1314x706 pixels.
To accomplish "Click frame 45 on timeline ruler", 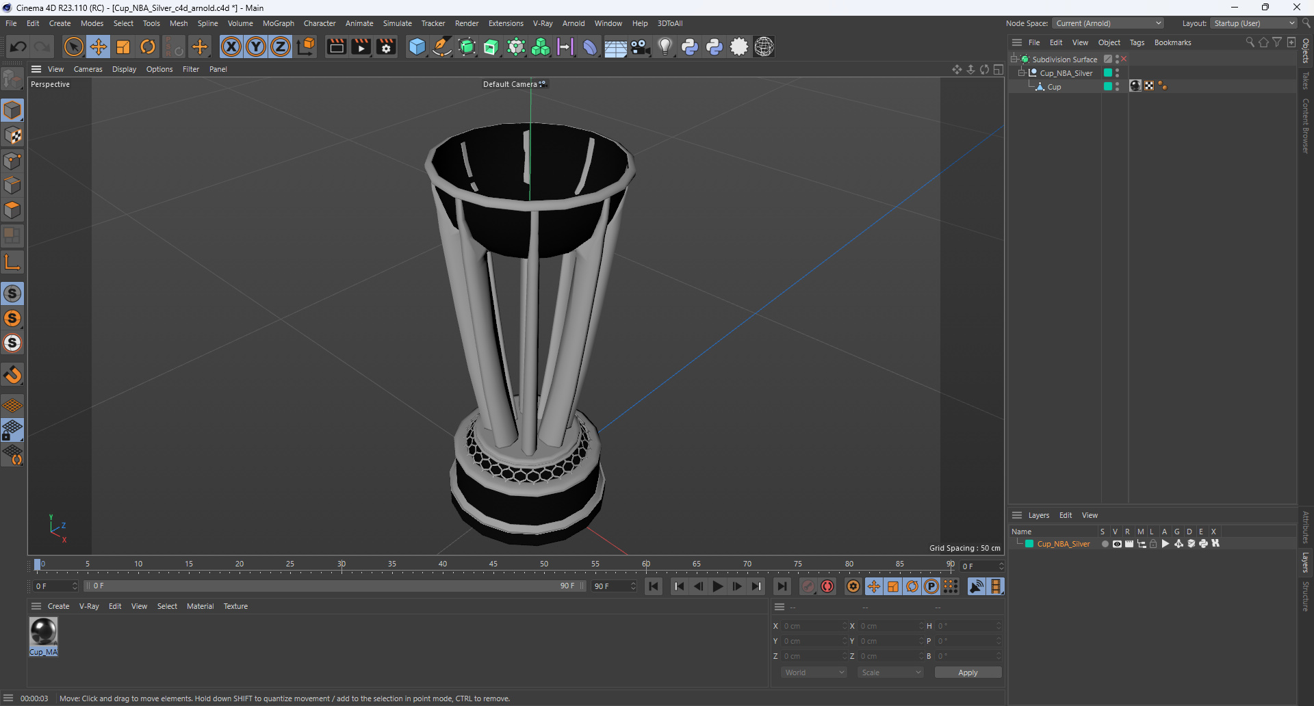I will click(x=493, y=564).
